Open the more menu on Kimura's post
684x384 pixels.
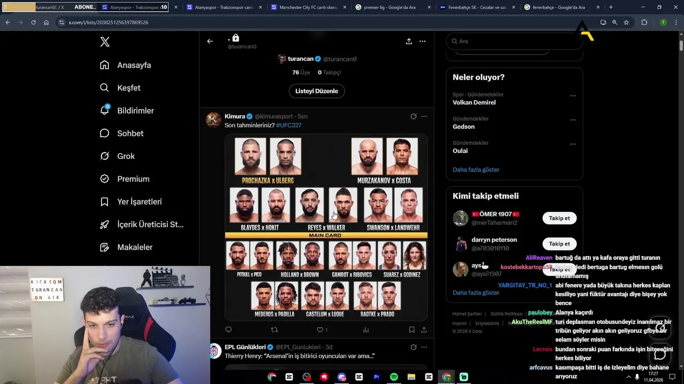click(424, 116)
